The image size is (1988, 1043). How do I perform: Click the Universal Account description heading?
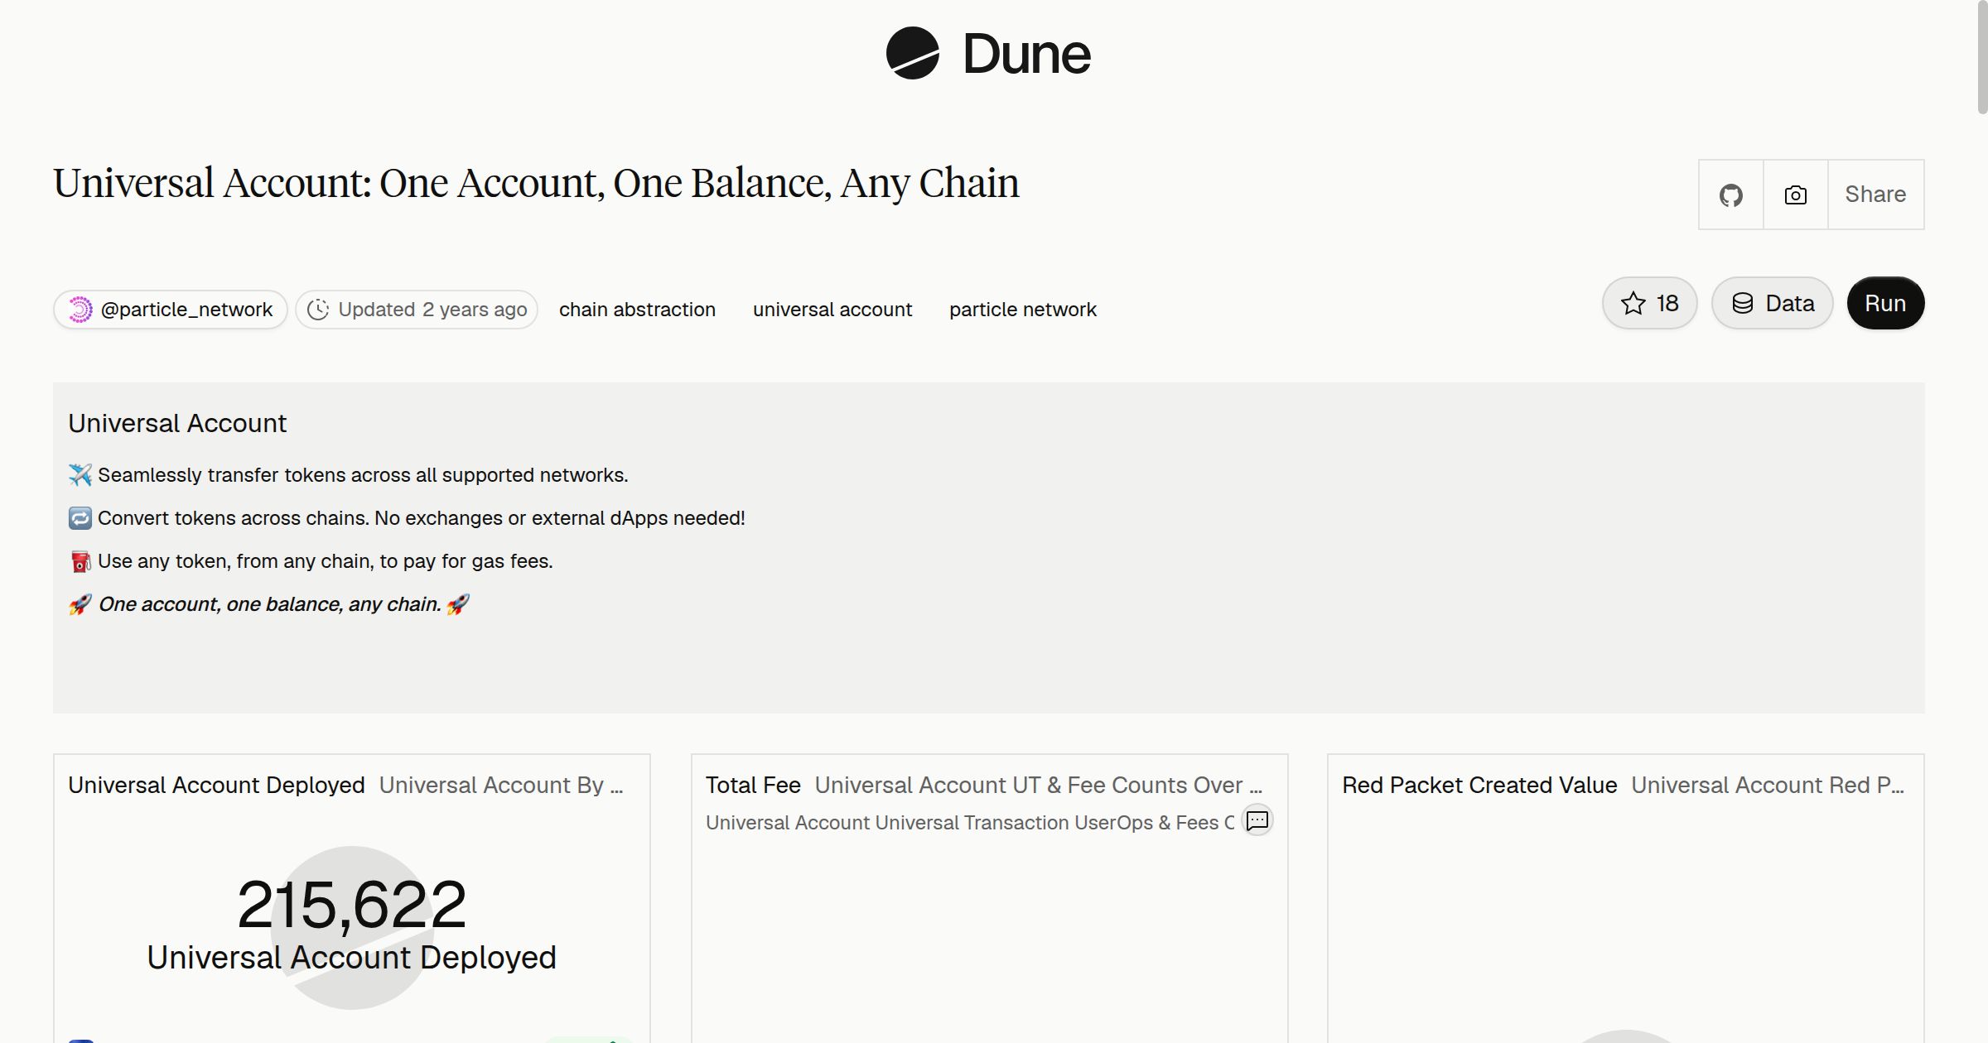coord(177,423)
